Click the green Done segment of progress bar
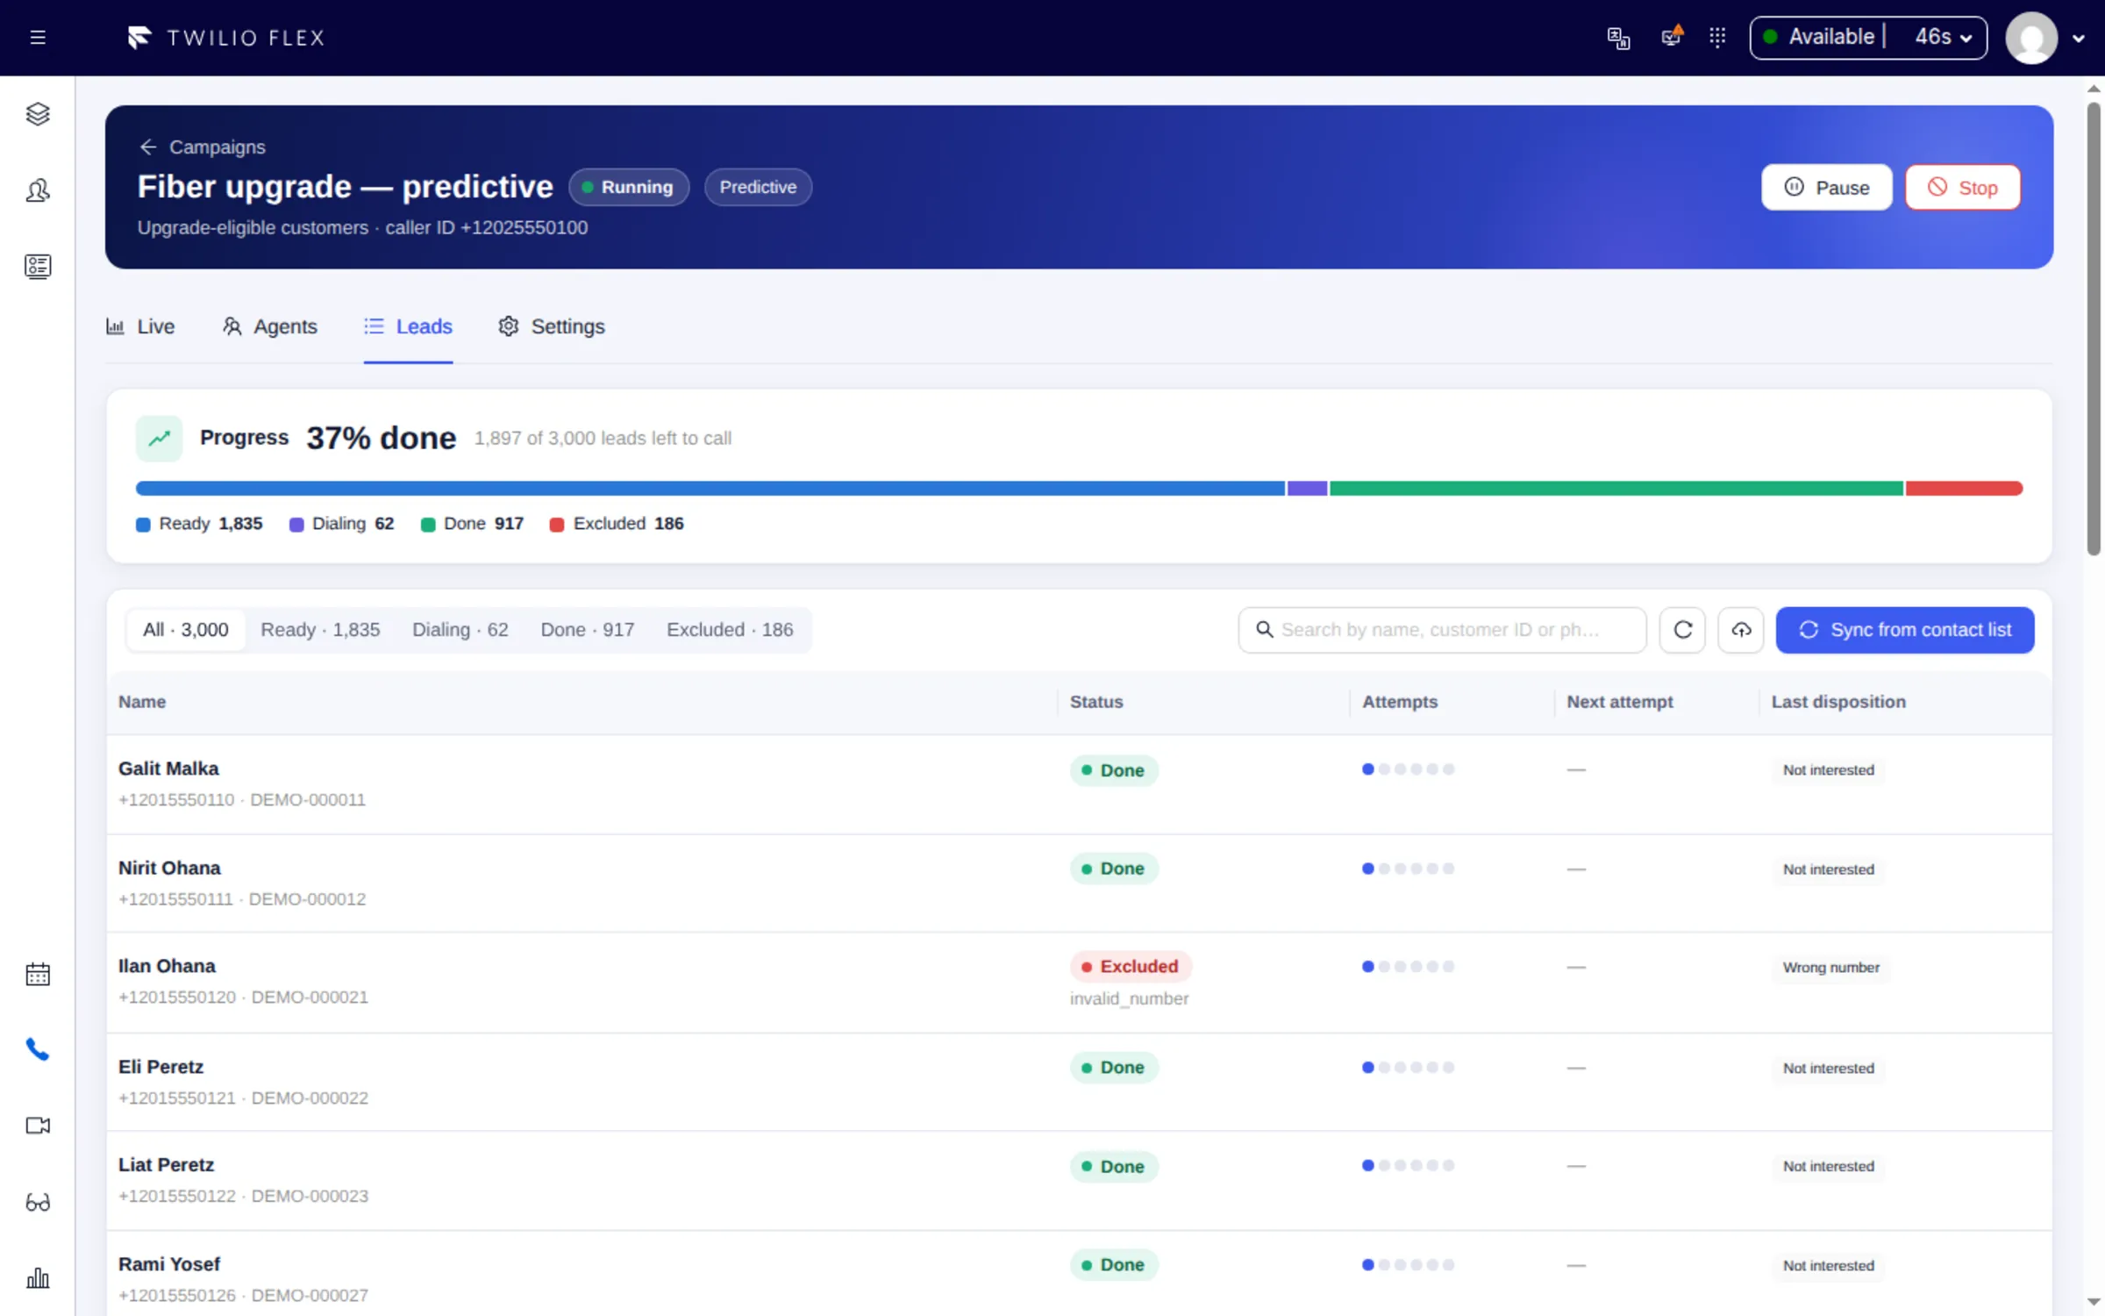The image size is (2105, 1316). [x=1616, y=489]
